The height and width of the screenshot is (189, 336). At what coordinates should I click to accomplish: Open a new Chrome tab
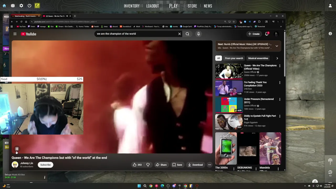point(75,16)
